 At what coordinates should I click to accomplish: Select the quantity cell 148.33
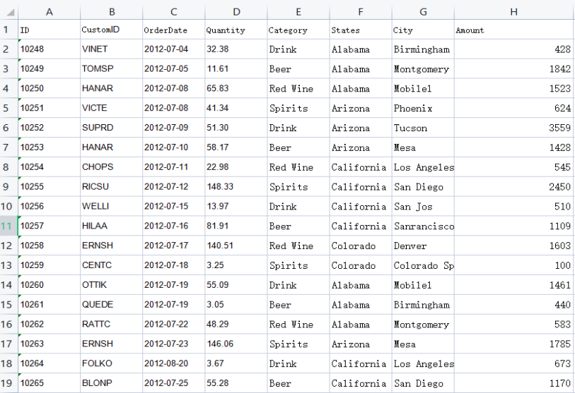[x=236, y=187]
